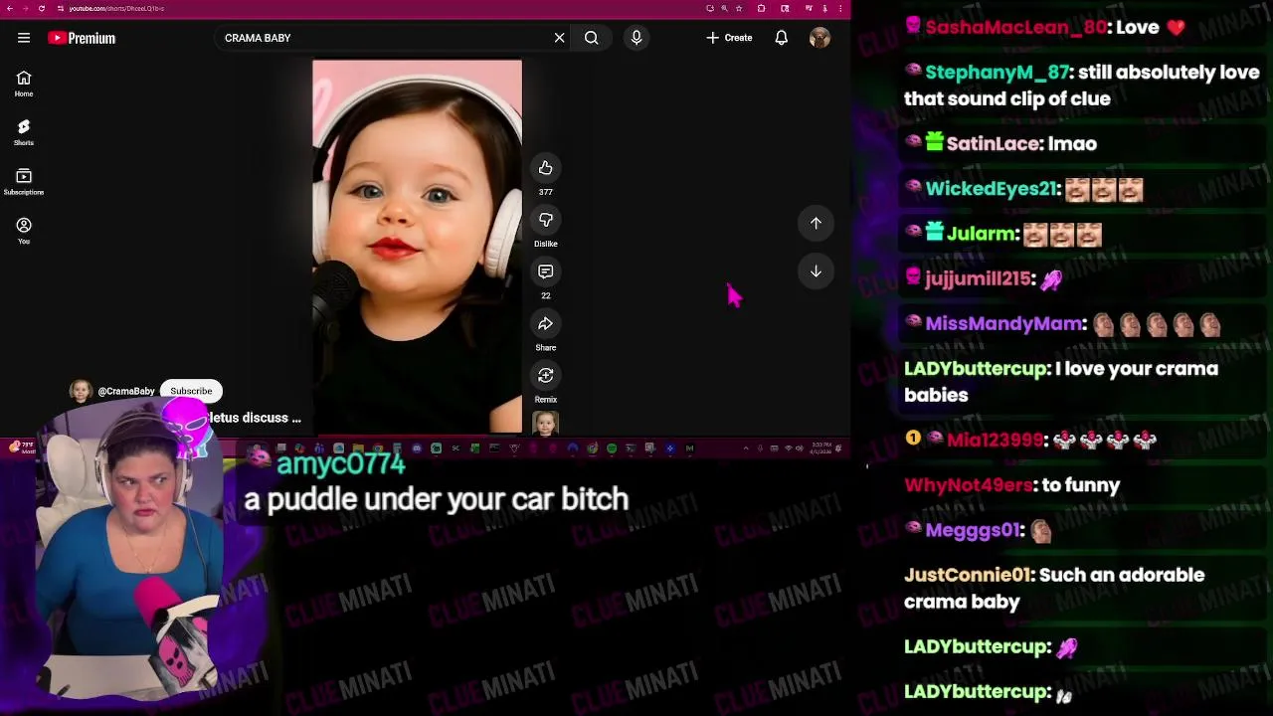Image resolution: width=1273 pixels, height=716 pixels.
Task: Go to the YouTube Premium home logo
Action: tap(82, 38)
